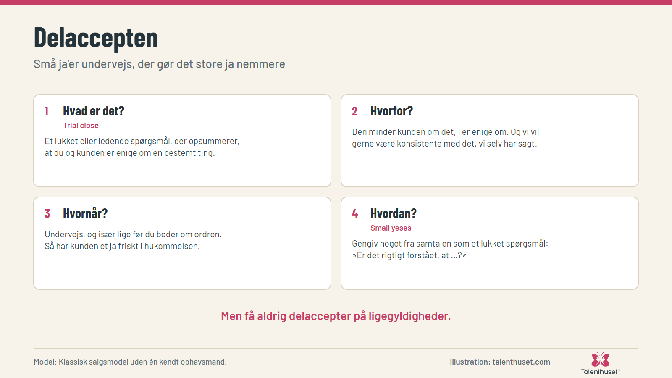Select the "Hvorfor?" heading
Screen dimensions: 672x378
pos(391,111)
